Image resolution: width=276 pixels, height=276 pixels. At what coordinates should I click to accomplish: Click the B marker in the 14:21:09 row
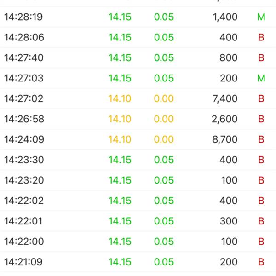coord(261,262)
